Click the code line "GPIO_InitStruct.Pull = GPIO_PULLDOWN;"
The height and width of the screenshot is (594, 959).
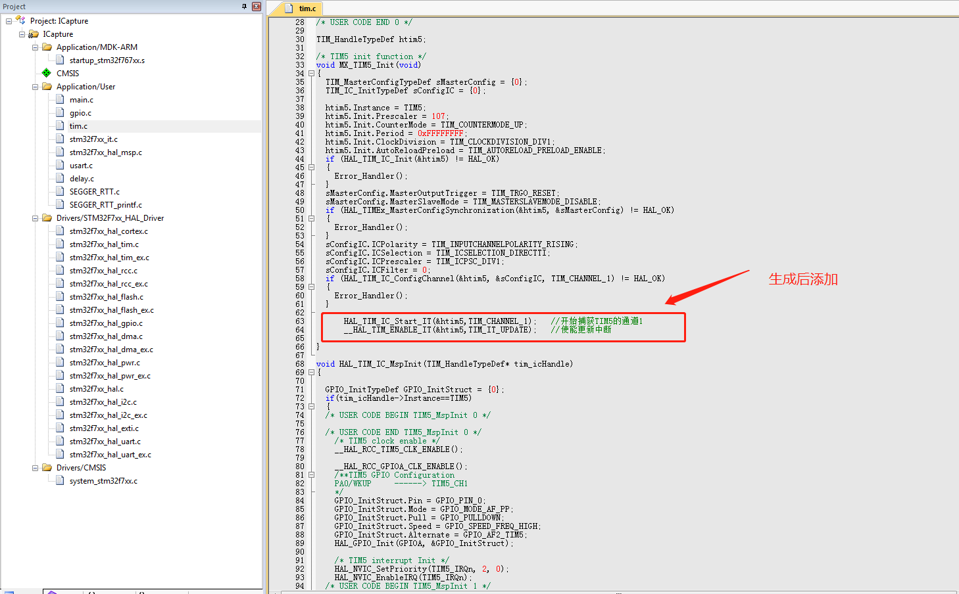tap(418, 518)
